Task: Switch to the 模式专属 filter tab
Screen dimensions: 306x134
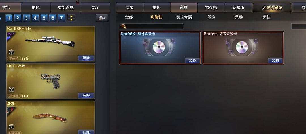Action: (x=184, y=17)
